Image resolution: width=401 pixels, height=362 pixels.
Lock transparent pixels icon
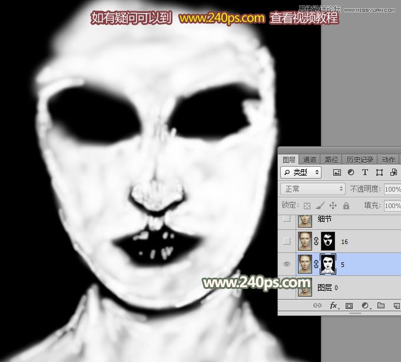coord(307,206)
